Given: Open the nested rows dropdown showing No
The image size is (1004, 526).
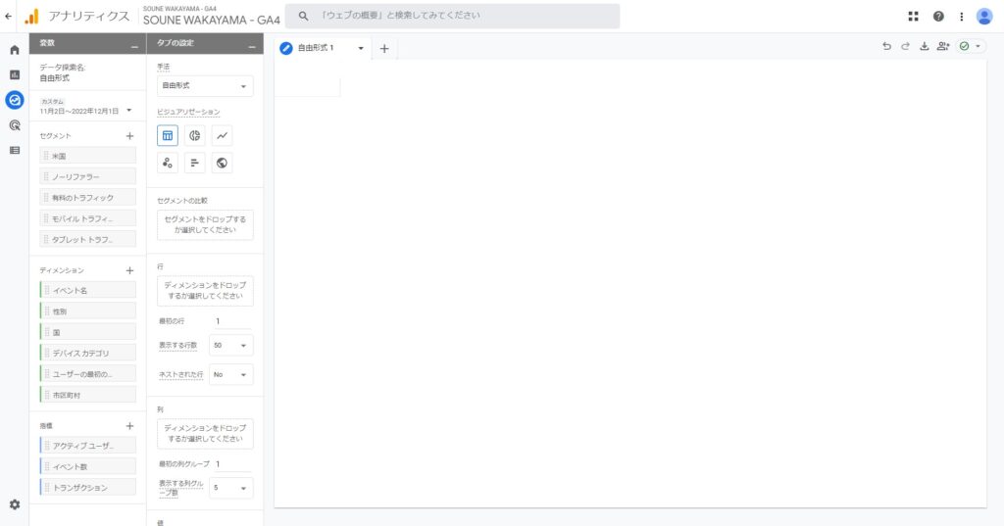Looking at the screenshot, I should click(x=231, y=375).
